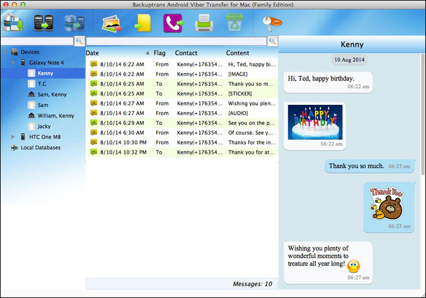Select the message row with [AUDIO] content
426x298 pixels.
tap(182, 113)
